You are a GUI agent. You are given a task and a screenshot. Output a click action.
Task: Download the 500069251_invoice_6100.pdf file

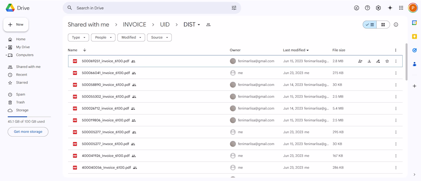[x=369, y=61]
